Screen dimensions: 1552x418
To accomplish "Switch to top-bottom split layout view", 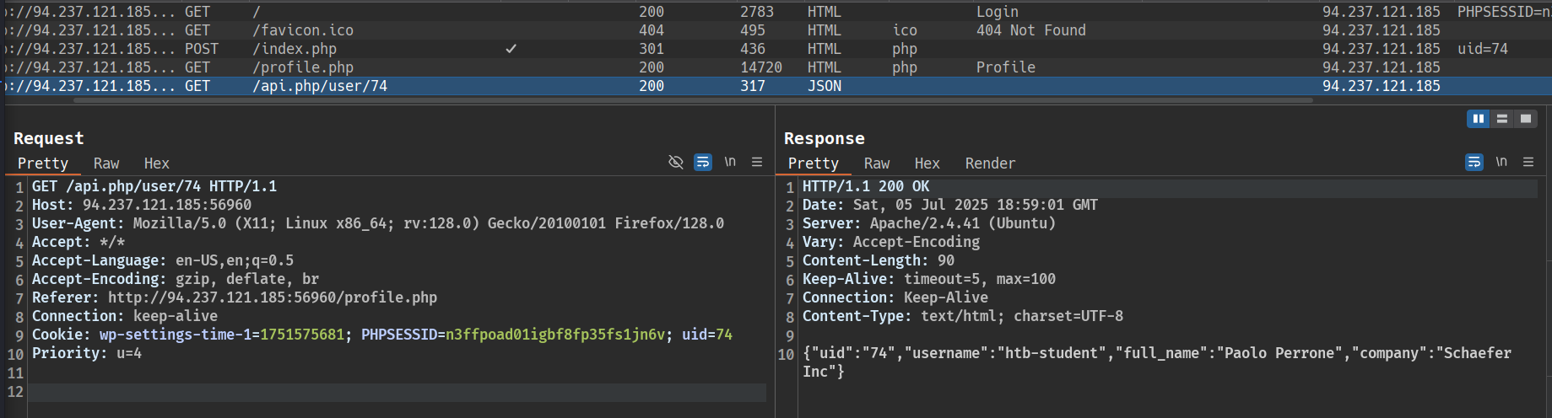I will 1501,119.
